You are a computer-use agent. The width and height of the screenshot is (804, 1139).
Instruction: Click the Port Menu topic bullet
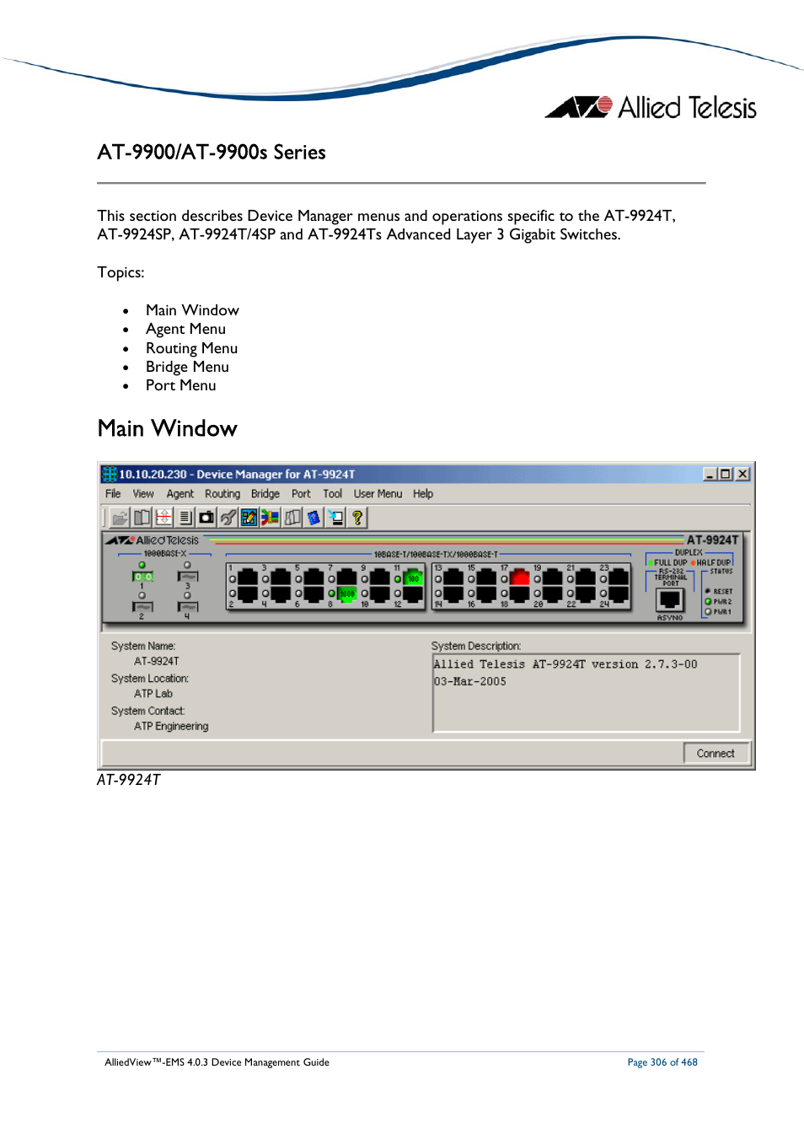click(x=180, y=385)
